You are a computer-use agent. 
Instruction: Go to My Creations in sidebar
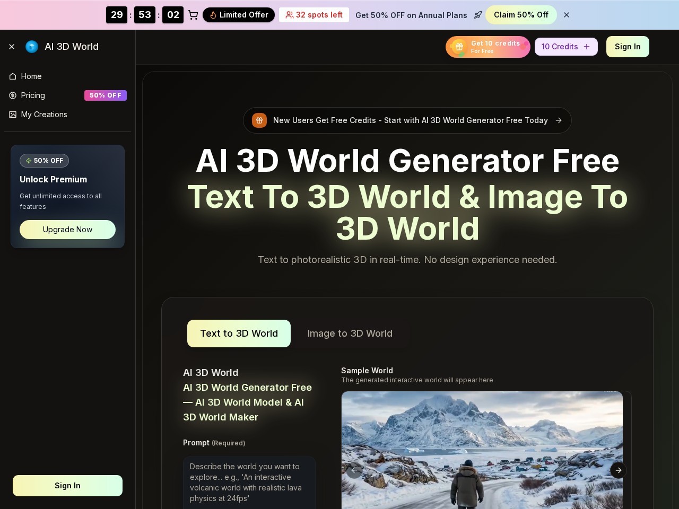67,115
